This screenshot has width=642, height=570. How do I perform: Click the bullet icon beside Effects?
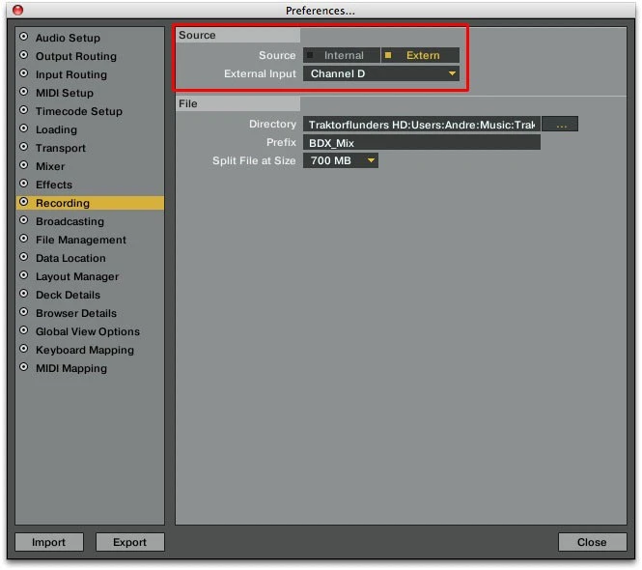coord(23,185)
